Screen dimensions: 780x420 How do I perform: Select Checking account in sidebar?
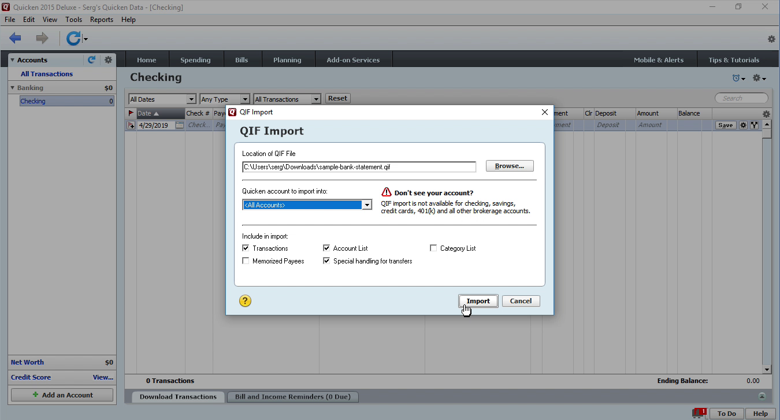click(66, 101)
